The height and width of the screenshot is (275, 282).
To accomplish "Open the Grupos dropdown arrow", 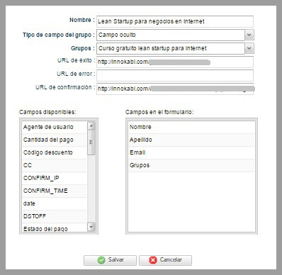I will [x=249, y=48].
